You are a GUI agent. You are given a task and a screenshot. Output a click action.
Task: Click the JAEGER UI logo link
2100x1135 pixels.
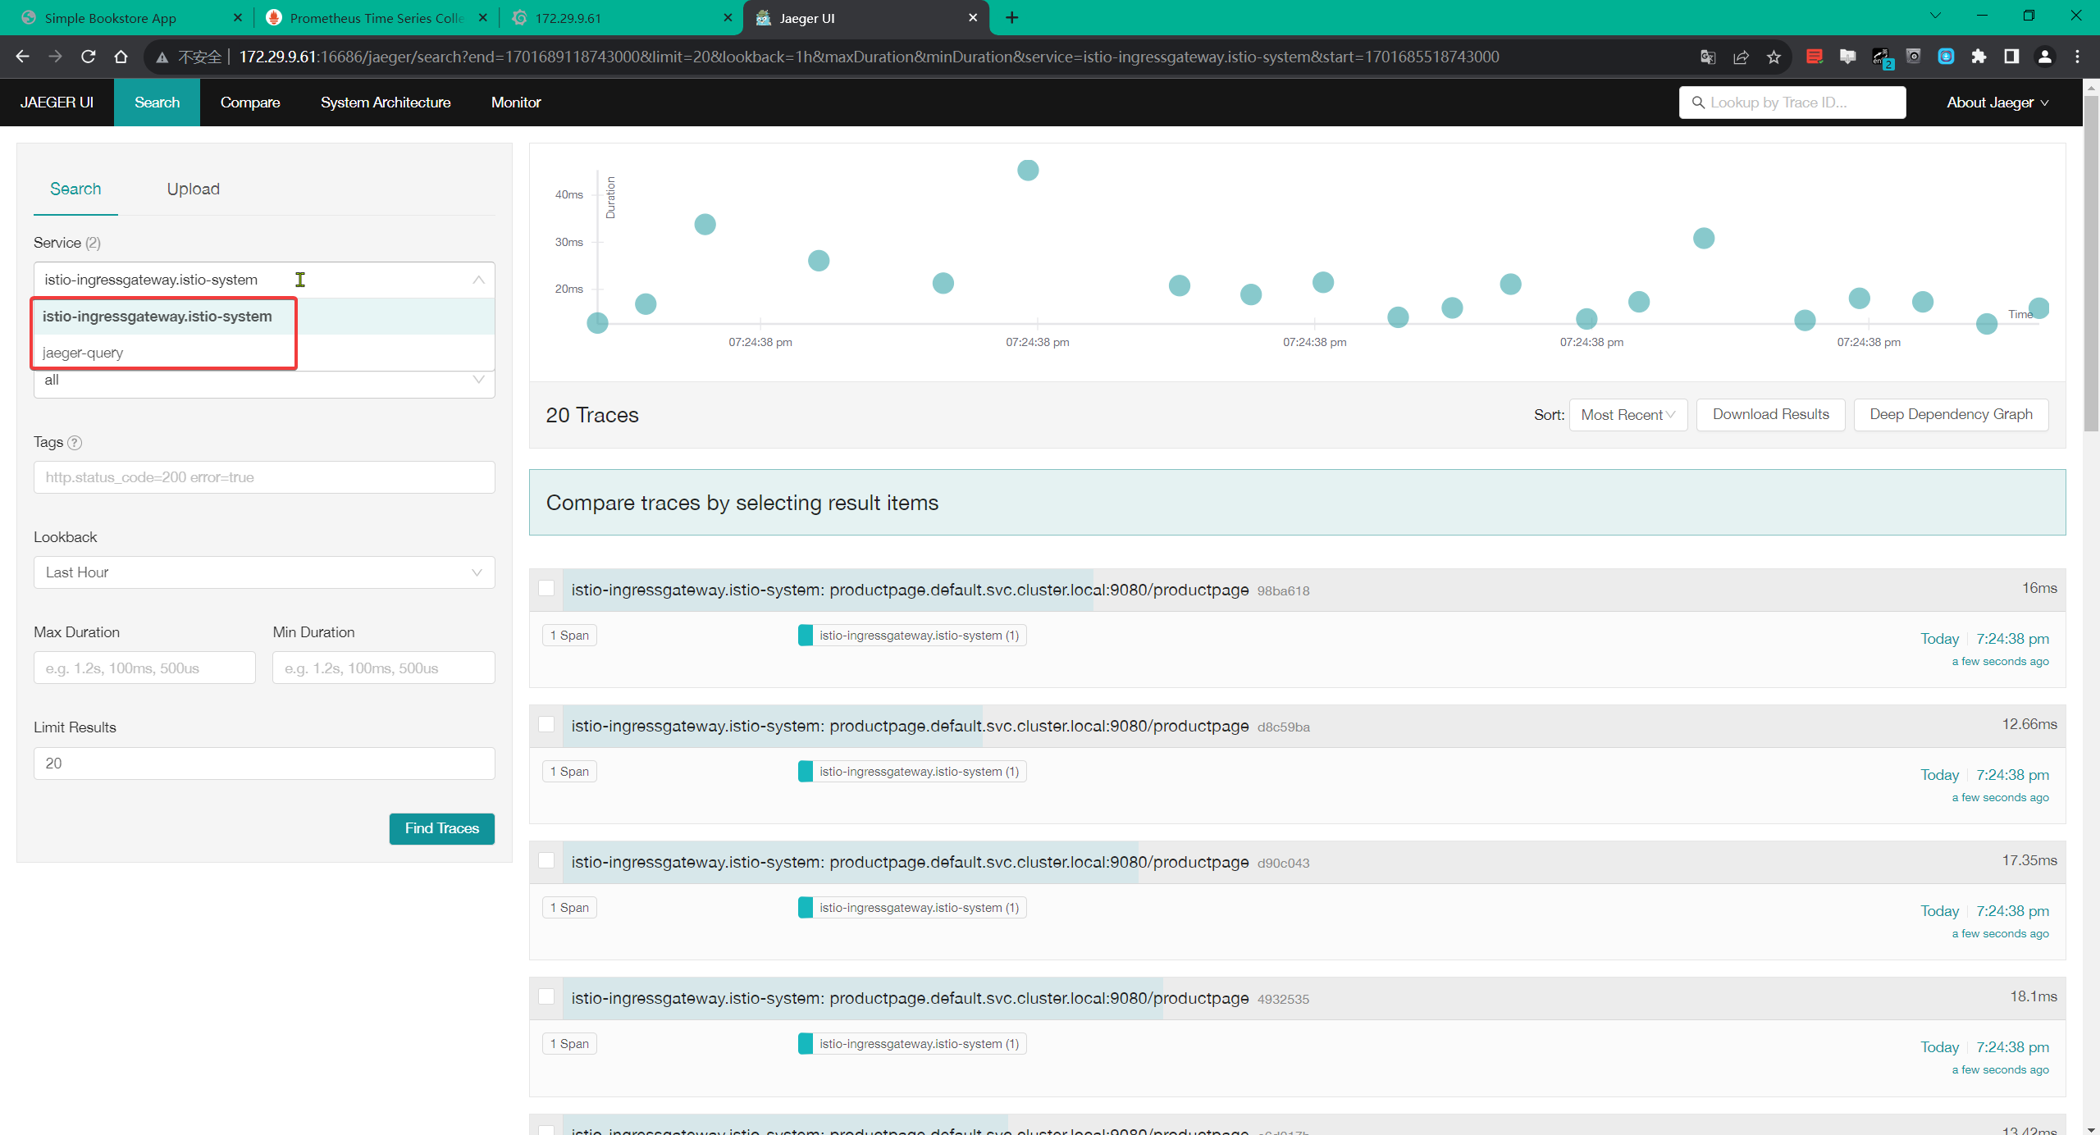57,103
